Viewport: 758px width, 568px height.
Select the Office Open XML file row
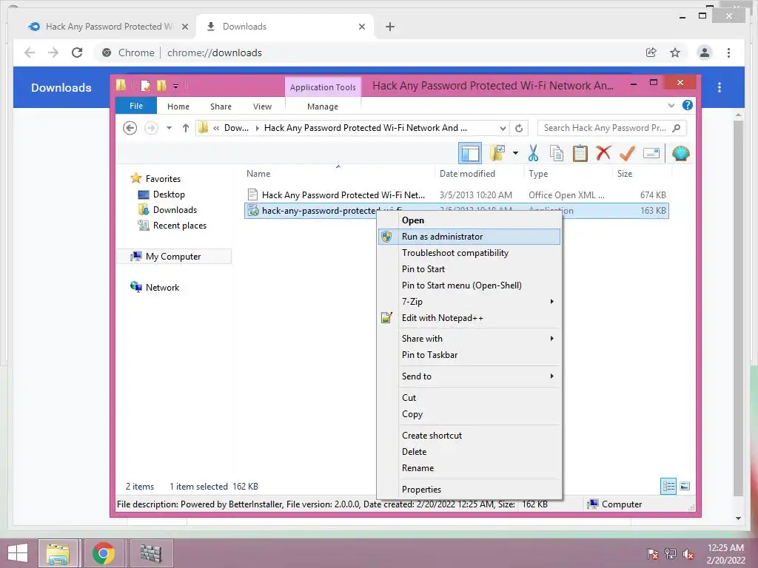coord(457,195)
